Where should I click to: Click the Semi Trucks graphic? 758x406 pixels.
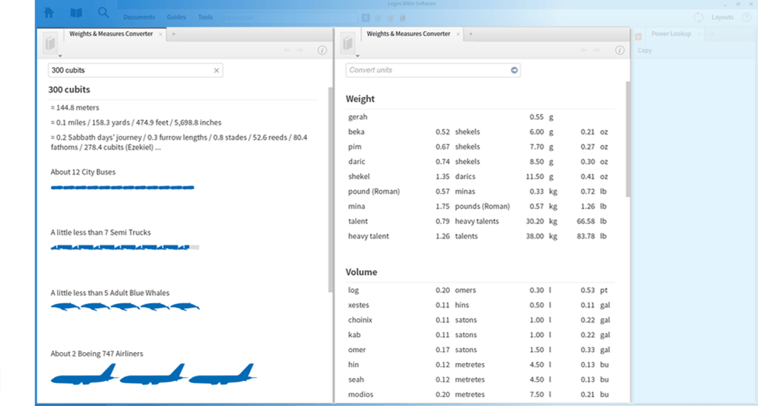pos(124,247)
